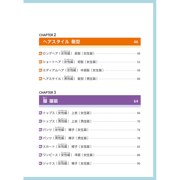The width and height of the screenshot is (180, 180).
Task: Select the ミディアムヘア 中長髮 entry
Action: 90,70
